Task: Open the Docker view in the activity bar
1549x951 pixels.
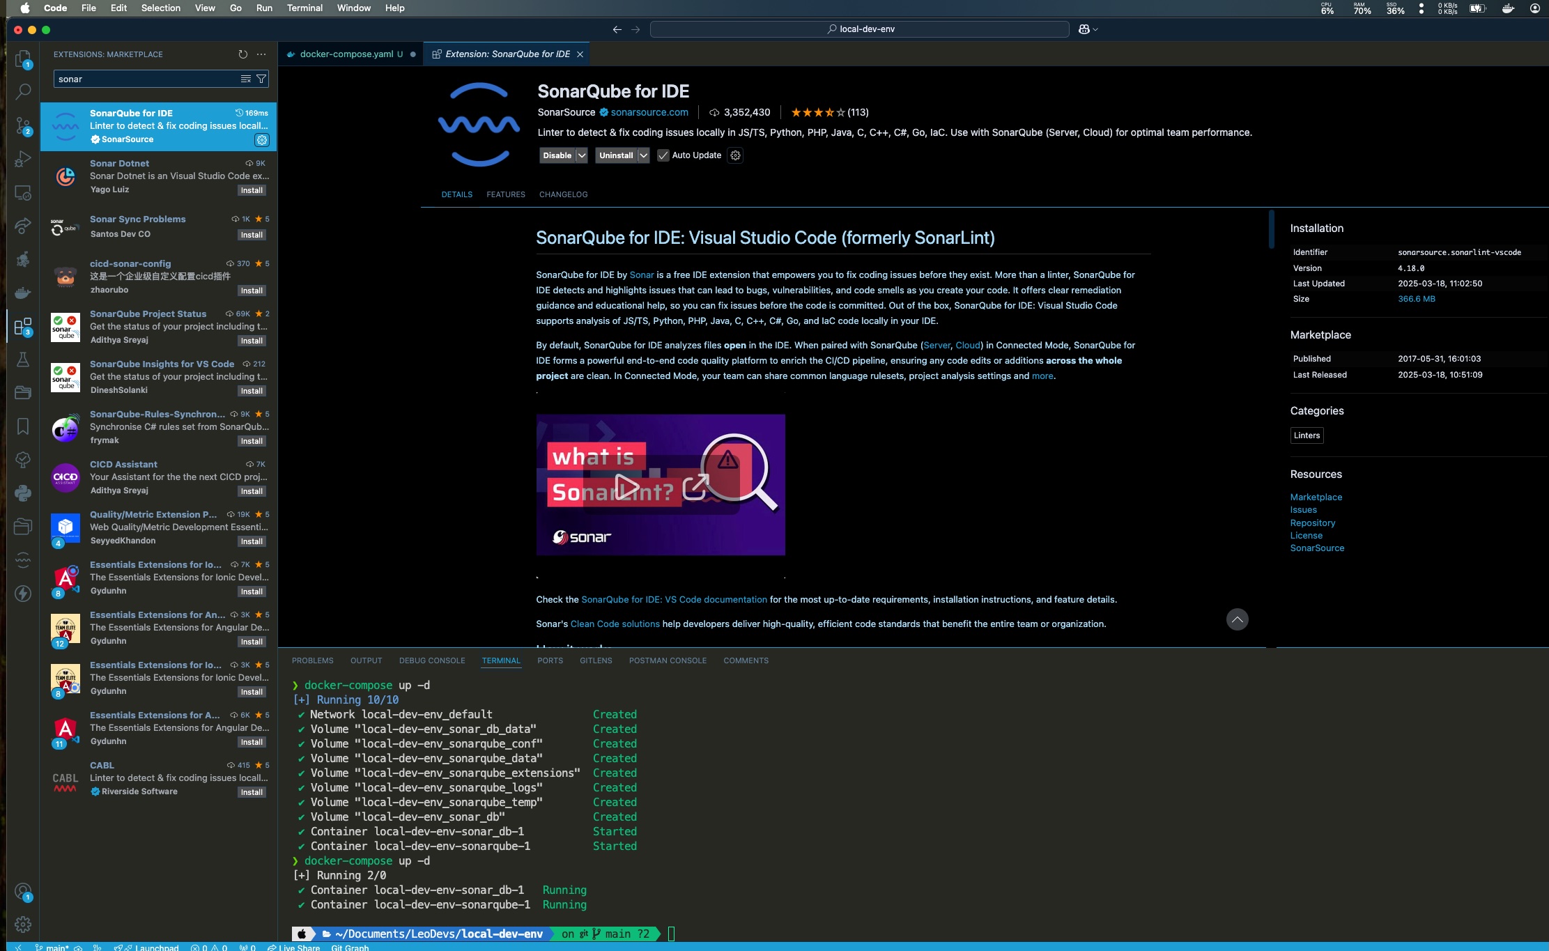Action: point(23,293)
